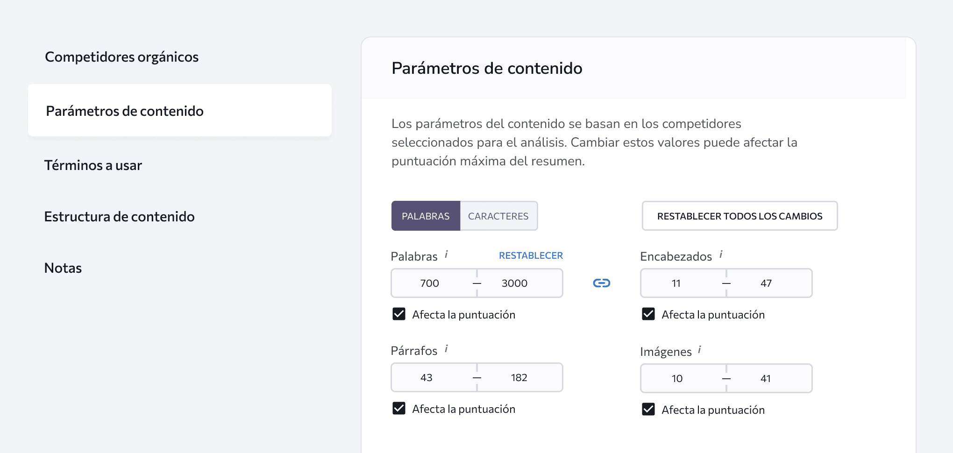
Task: Uncheck Afecta la puntuación under Palabras
Action: coord(398,314)
